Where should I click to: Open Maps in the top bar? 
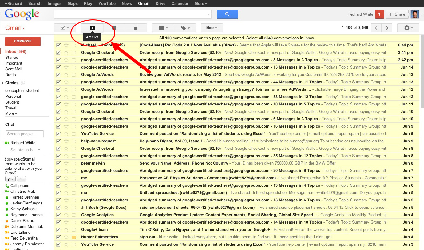pyautogui.click(x=73, y=3)
